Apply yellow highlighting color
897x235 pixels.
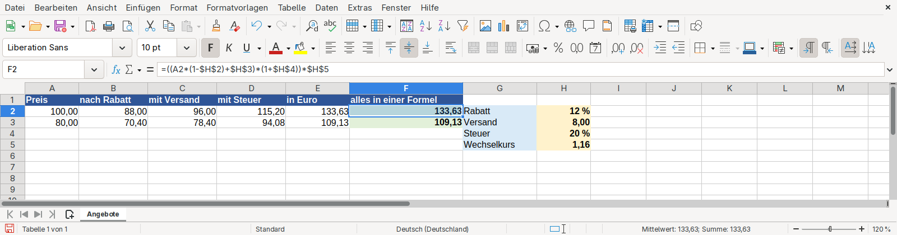[x=300, y=48]
